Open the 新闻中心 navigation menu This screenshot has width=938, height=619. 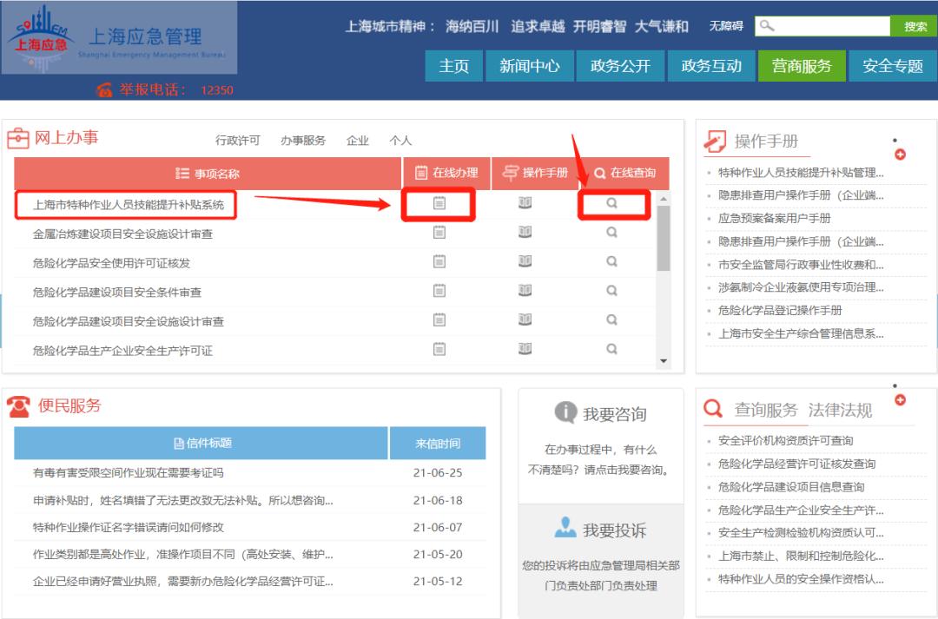529,66
